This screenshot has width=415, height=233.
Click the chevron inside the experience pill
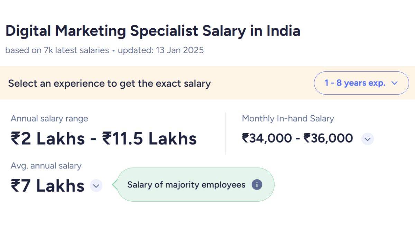click(x=395, y=83)
